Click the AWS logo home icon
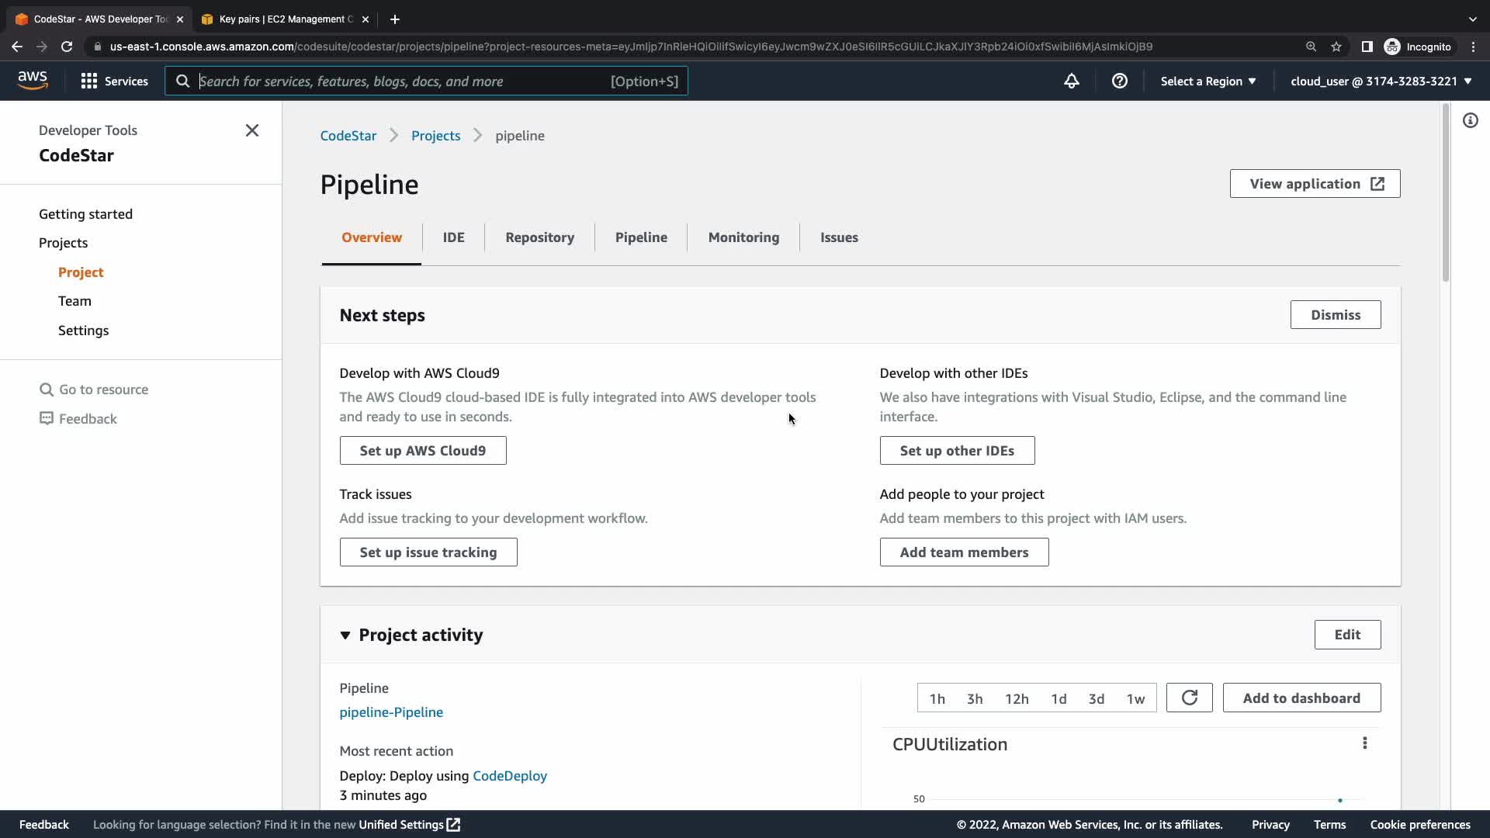Image resolution: width=1490 pixels, height=838 pixels. point(33,81)
